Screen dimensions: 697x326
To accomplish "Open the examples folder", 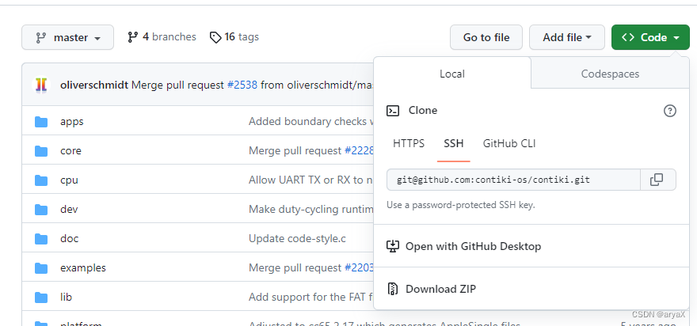I will point(83,267).
